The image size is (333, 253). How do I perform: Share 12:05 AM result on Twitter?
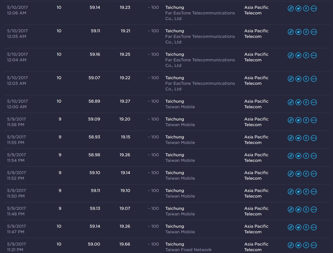coord(298,32)
